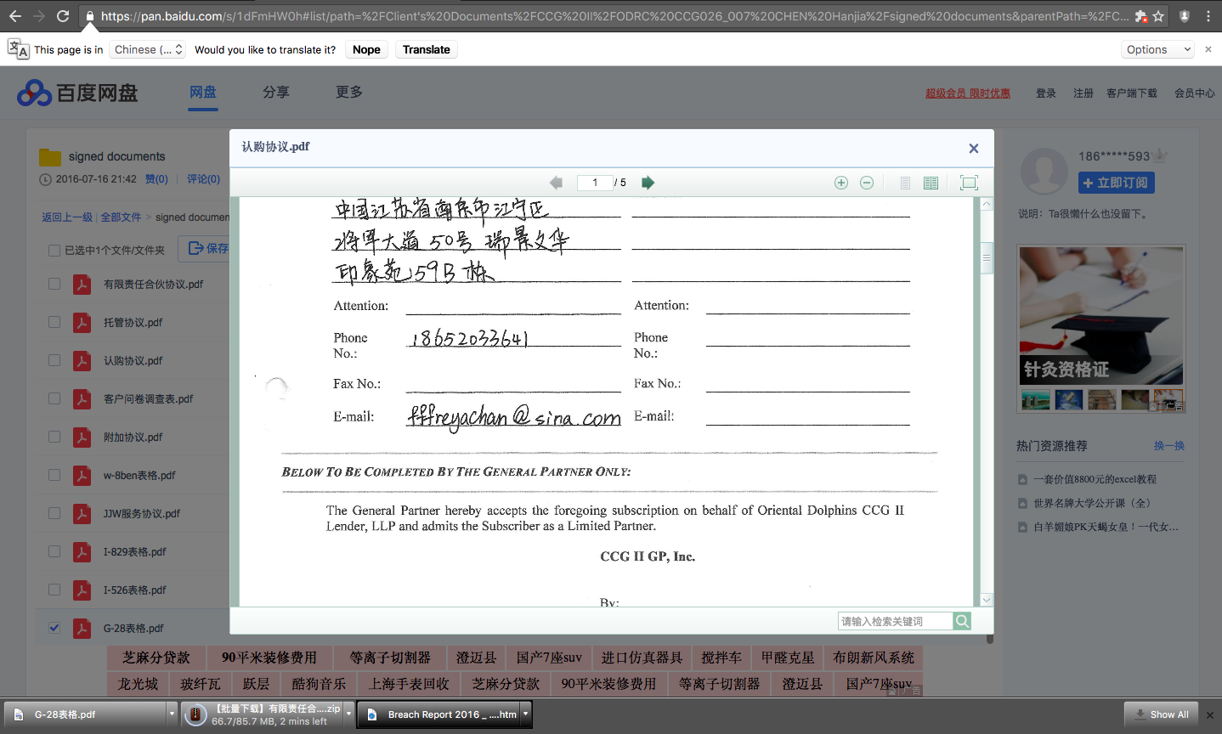
Task: Close the 认购协议.pdf preview dialog
Action: click(x=974, y=149)
